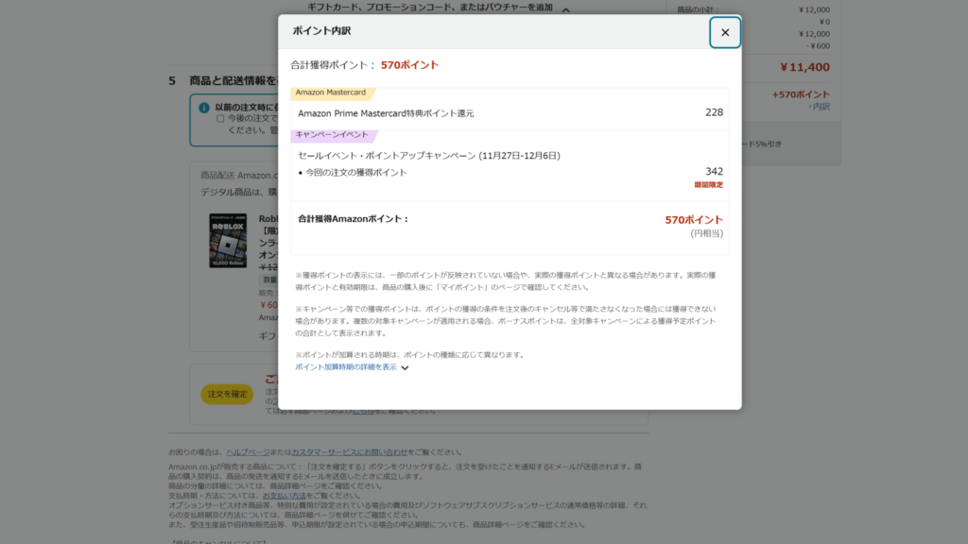Open the ポイント加算時期の詳細を表示 link
Screen dimensions: 968x544
click(345, 366)
